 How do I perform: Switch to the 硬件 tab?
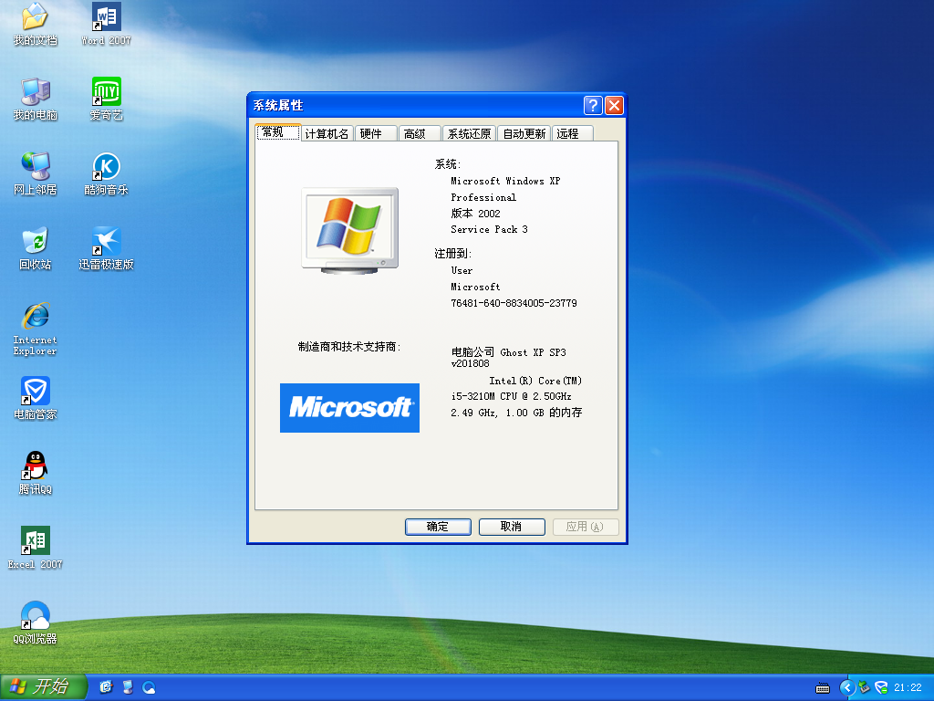point(376,133)
